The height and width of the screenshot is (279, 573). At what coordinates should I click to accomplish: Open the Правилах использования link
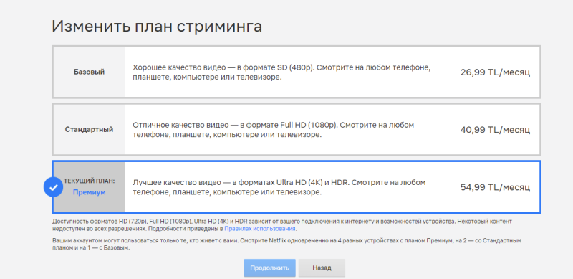click(x=260, y=229)
